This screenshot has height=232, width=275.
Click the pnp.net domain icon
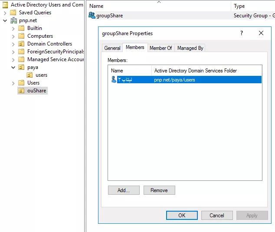pos(13,20)
